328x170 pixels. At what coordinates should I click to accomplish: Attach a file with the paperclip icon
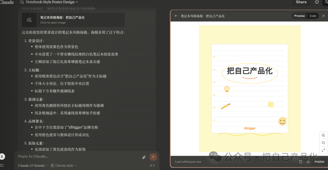click(x=144, y=157)
